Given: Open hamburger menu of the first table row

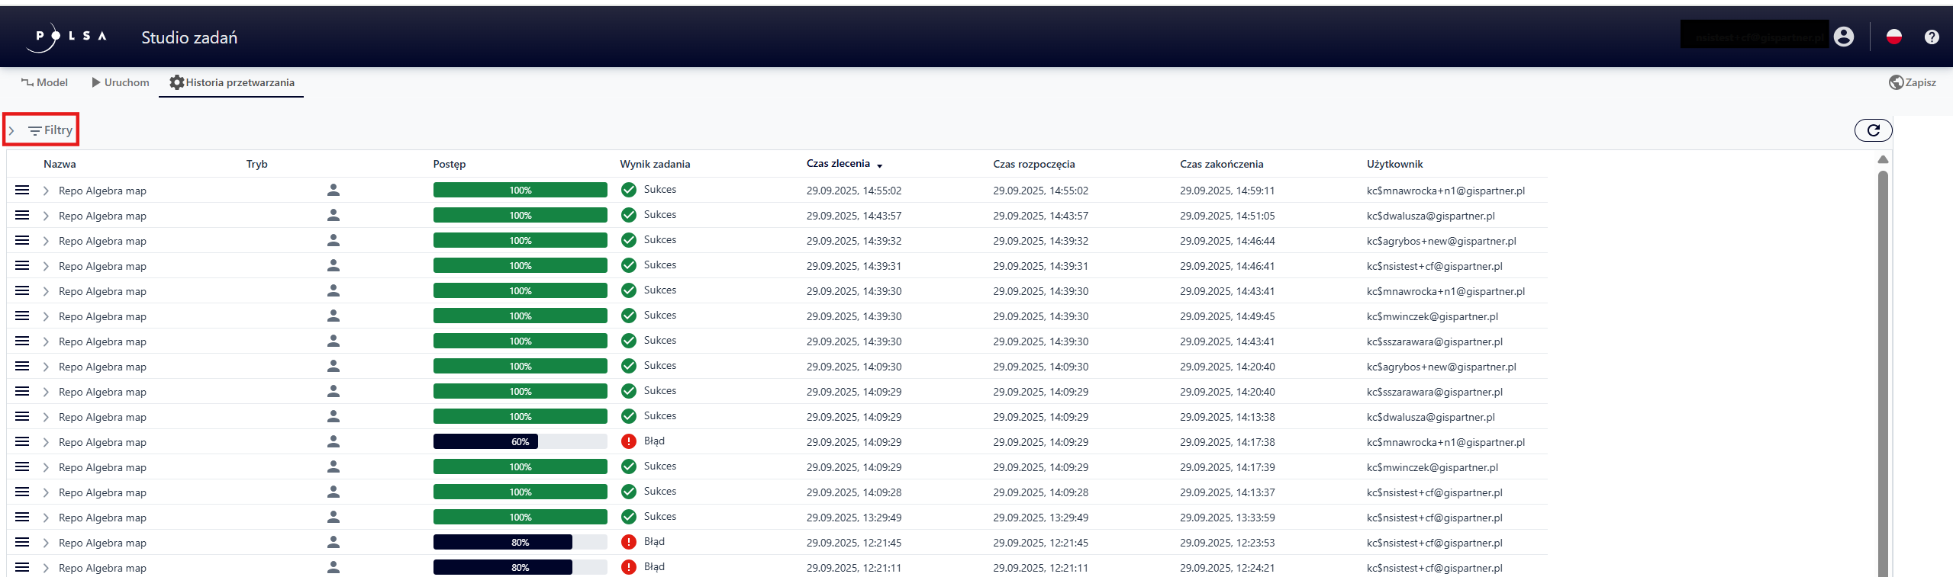Looking at the screenshot, I should coord(22,190).
